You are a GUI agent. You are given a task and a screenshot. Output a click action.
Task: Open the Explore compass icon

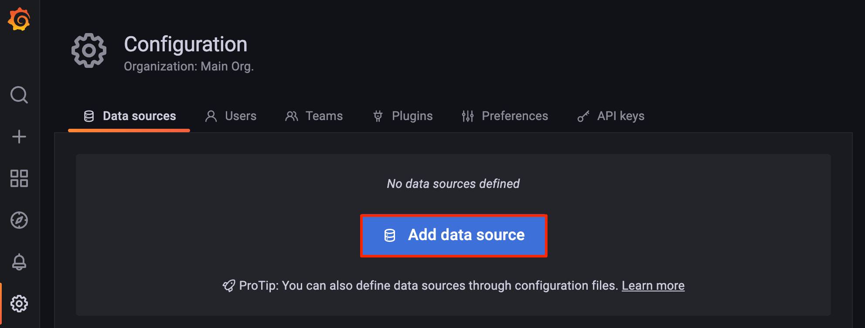(x=19, y=220)
